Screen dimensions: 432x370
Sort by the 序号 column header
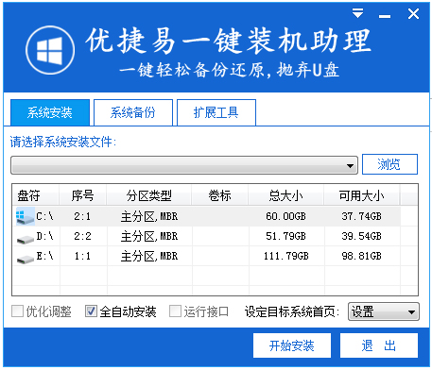click(x=82, y=195)
